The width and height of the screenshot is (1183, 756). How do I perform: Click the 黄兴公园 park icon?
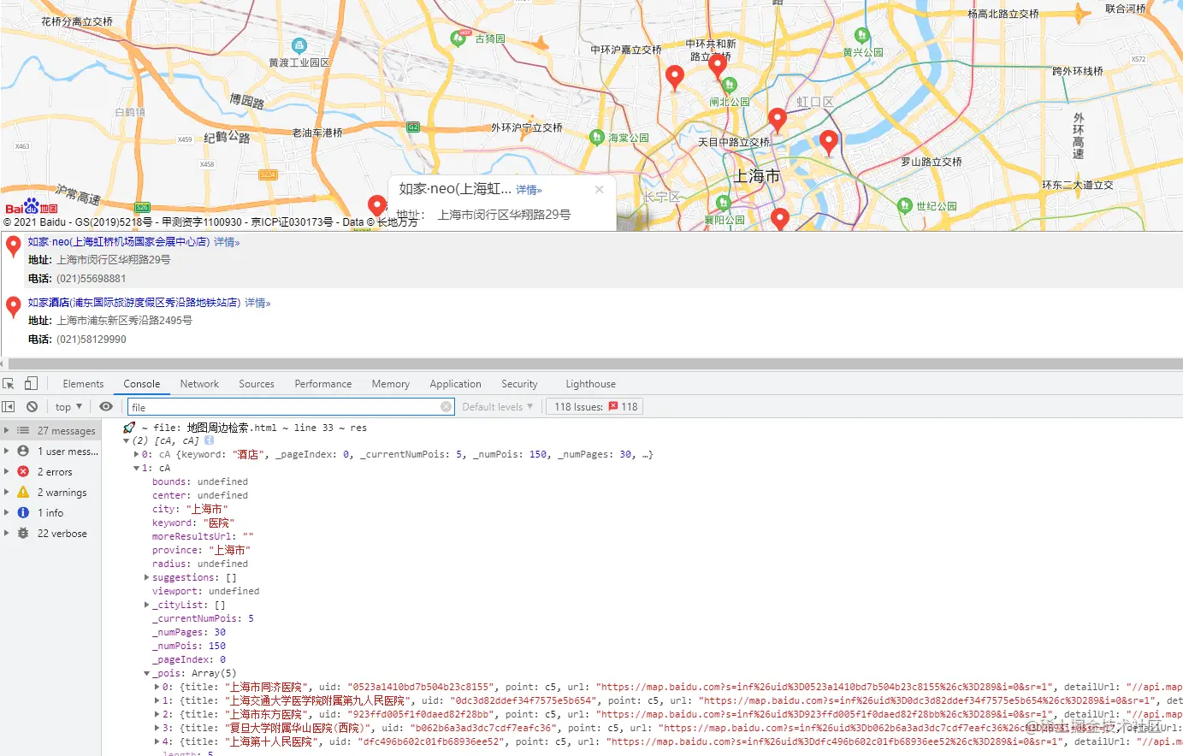tap(862, 35)
